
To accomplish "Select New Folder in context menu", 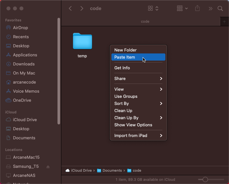I will pos(125,50).
